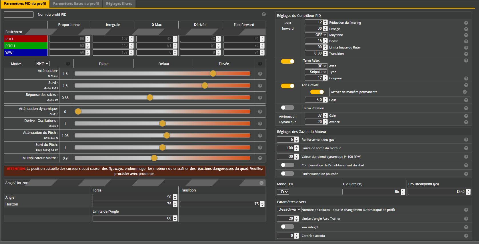This screenshot has width=479, height=244.
Task: Enable the I Term Rotation toggle
Action: point(288,108)
